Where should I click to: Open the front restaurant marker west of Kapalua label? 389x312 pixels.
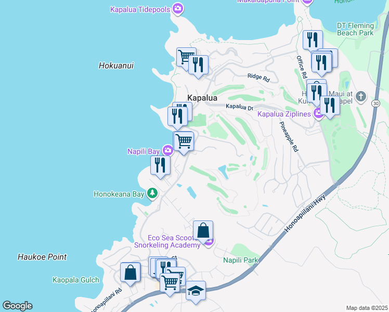(177, 116)
